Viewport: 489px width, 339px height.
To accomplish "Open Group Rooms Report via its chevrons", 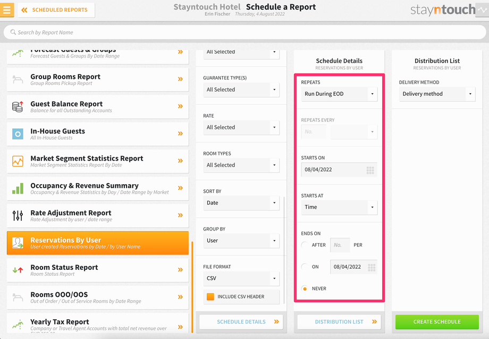I will [x=180, y=79].
